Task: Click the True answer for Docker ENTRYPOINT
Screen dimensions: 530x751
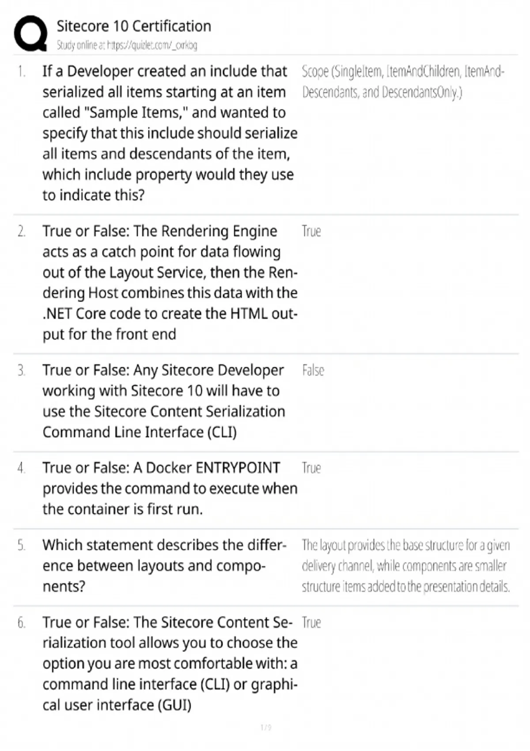Action: pos(311,468)
